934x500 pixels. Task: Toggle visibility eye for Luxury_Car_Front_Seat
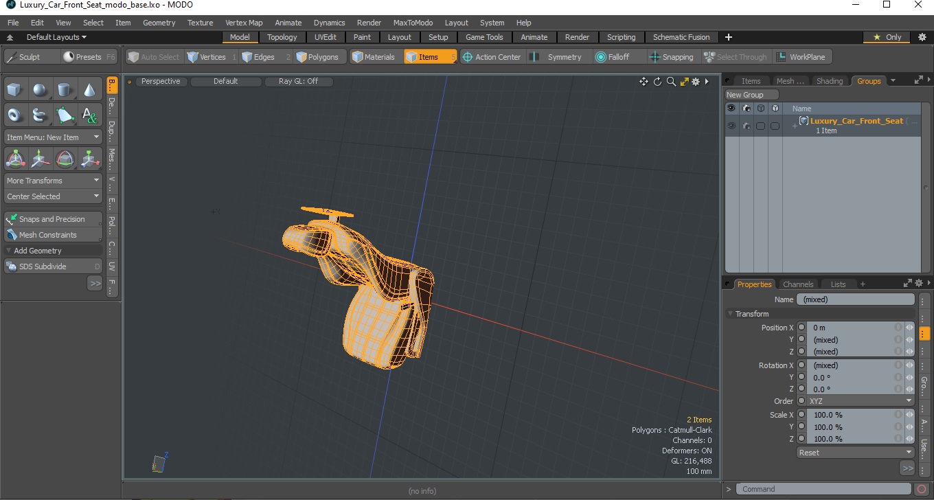[731, 126]
